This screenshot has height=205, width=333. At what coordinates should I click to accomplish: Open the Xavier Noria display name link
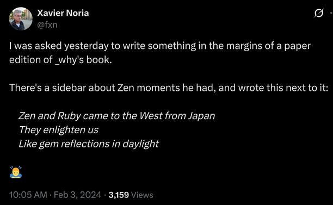pyautogui.click(x=63, y=13)
